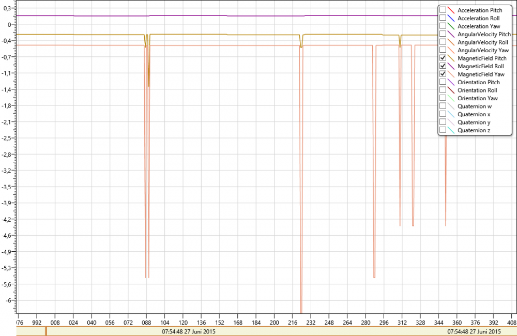
Task: Enable the Quaternion z checkbox
Action: 443,130
